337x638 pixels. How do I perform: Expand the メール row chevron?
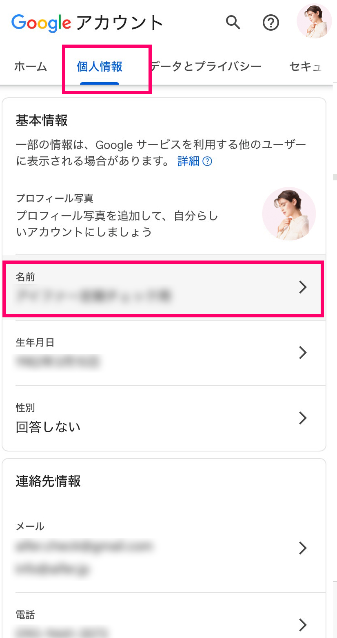(x=302, y=548)
